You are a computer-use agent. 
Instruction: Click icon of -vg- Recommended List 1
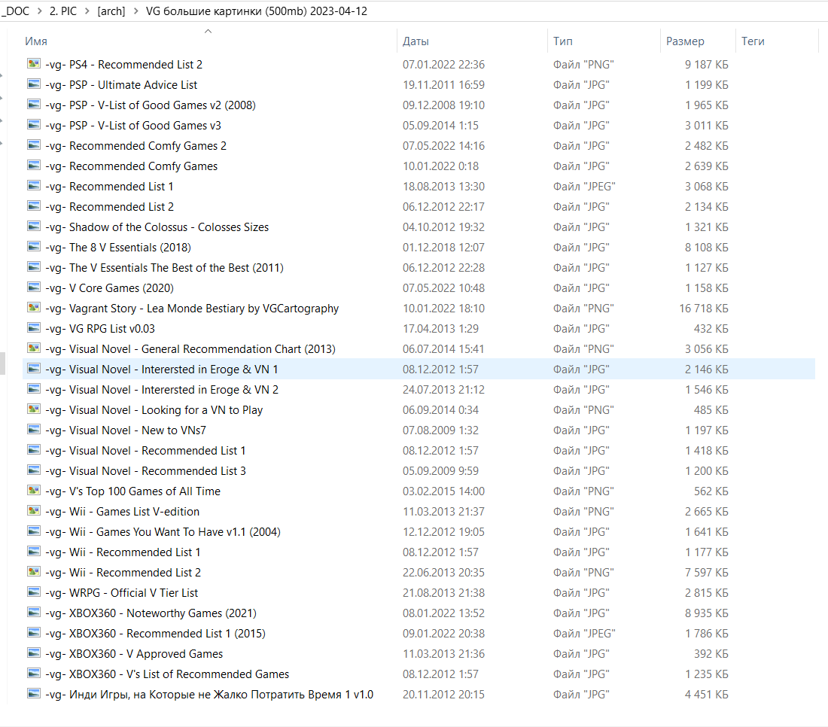pyautogui.click(x=34, y=186)
